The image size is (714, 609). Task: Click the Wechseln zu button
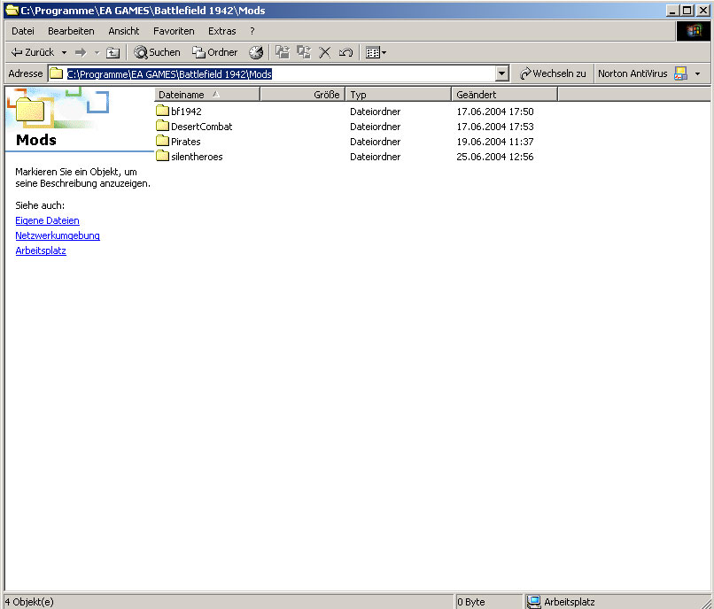coord(553,73)
